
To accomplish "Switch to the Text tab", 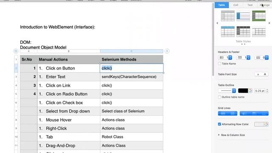I will coord(250,5).
